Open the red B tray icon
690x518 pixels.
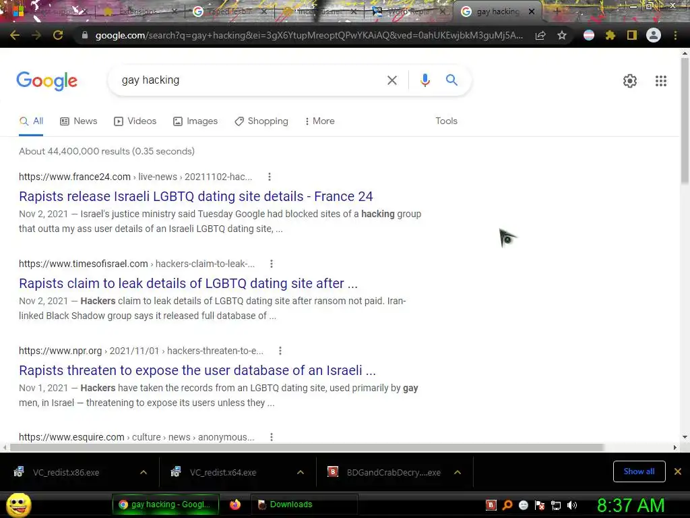(491, 505)
